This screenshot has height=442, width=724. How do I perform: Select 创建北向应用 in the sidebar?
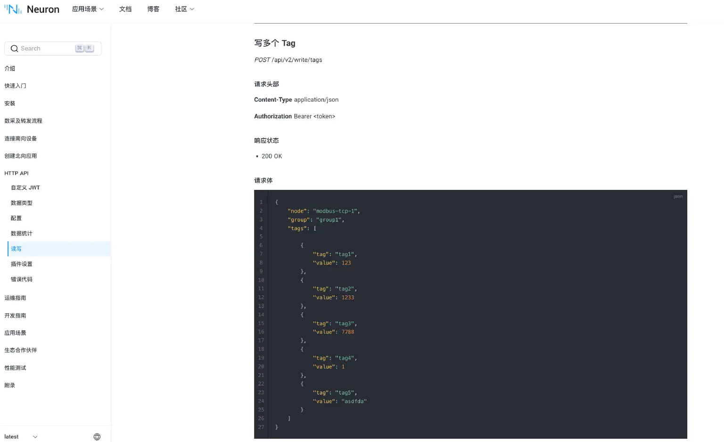click(21, 156)
